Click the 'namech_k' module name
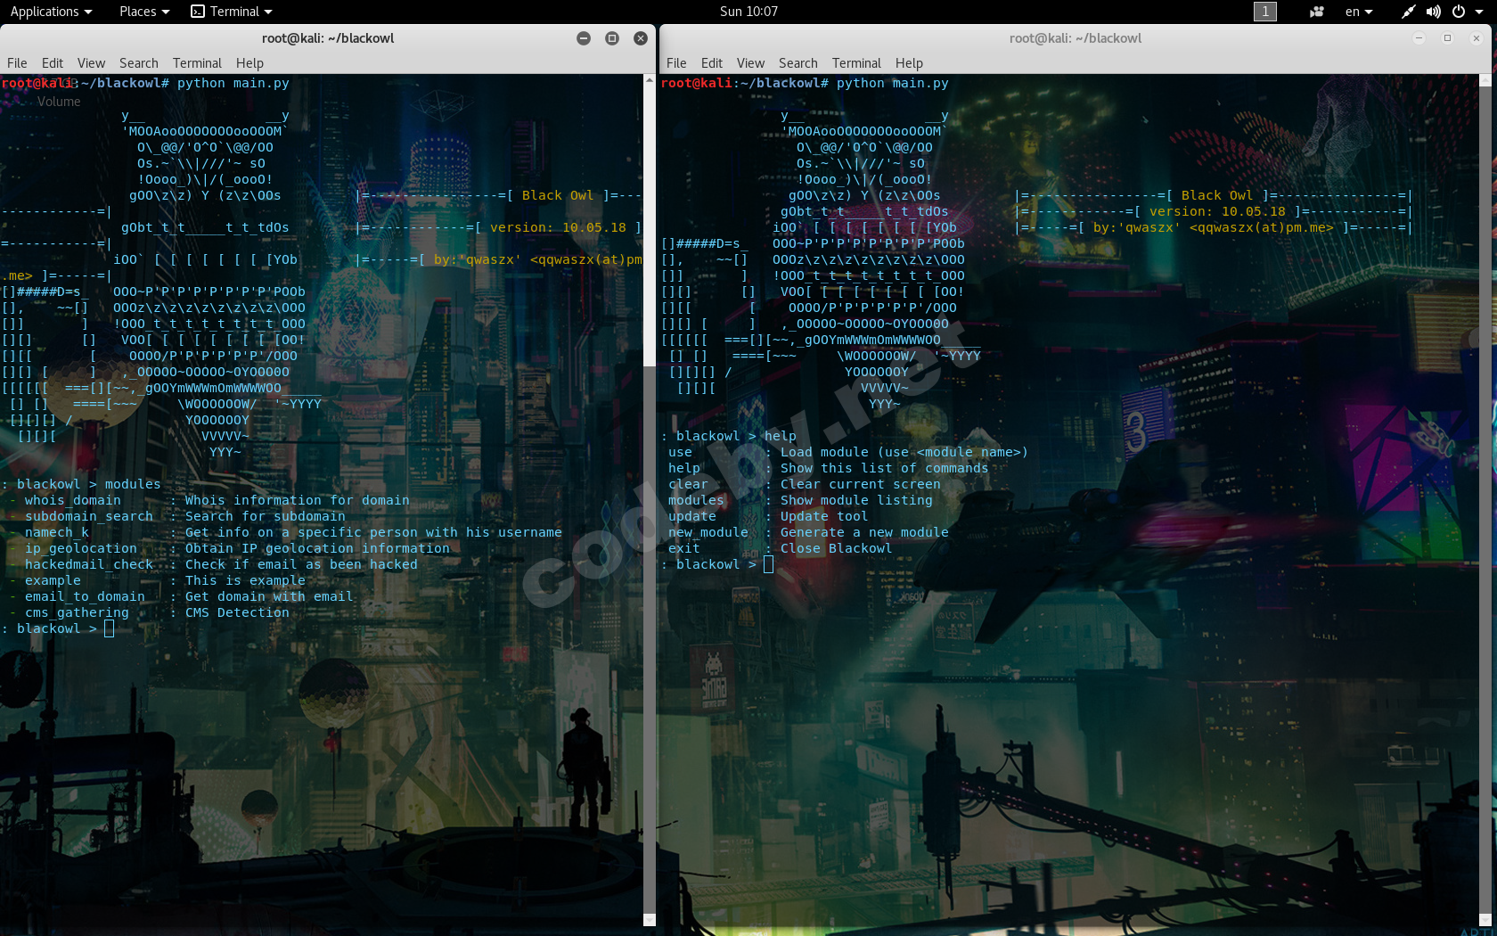This screenshot has height=936, width=1497. point(57,533)
